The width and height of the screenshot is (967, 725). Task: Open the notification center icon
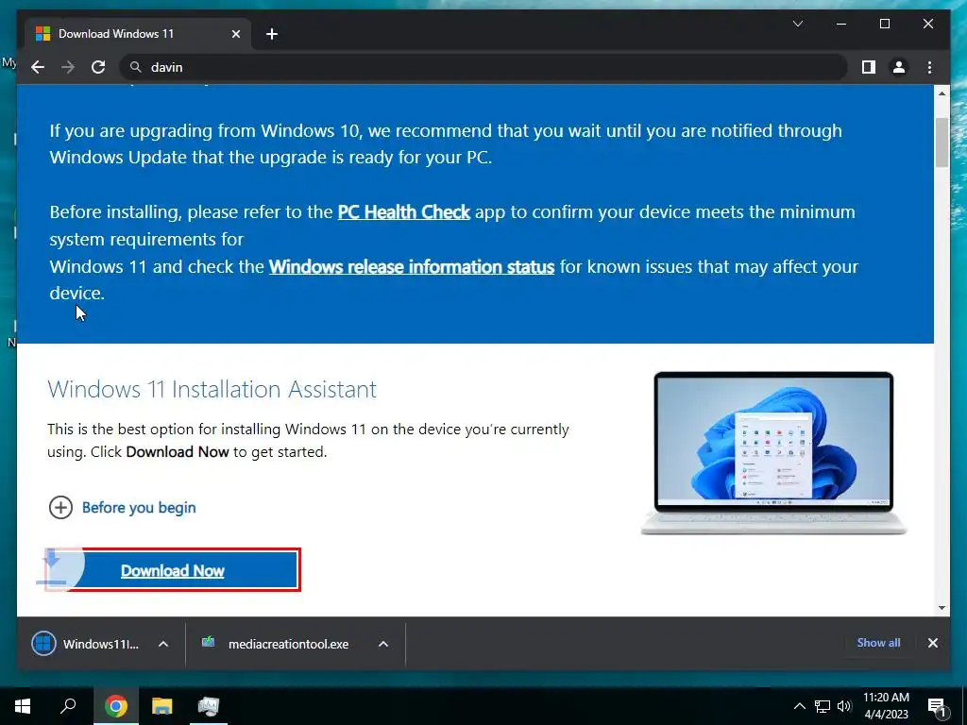[937, 706]
